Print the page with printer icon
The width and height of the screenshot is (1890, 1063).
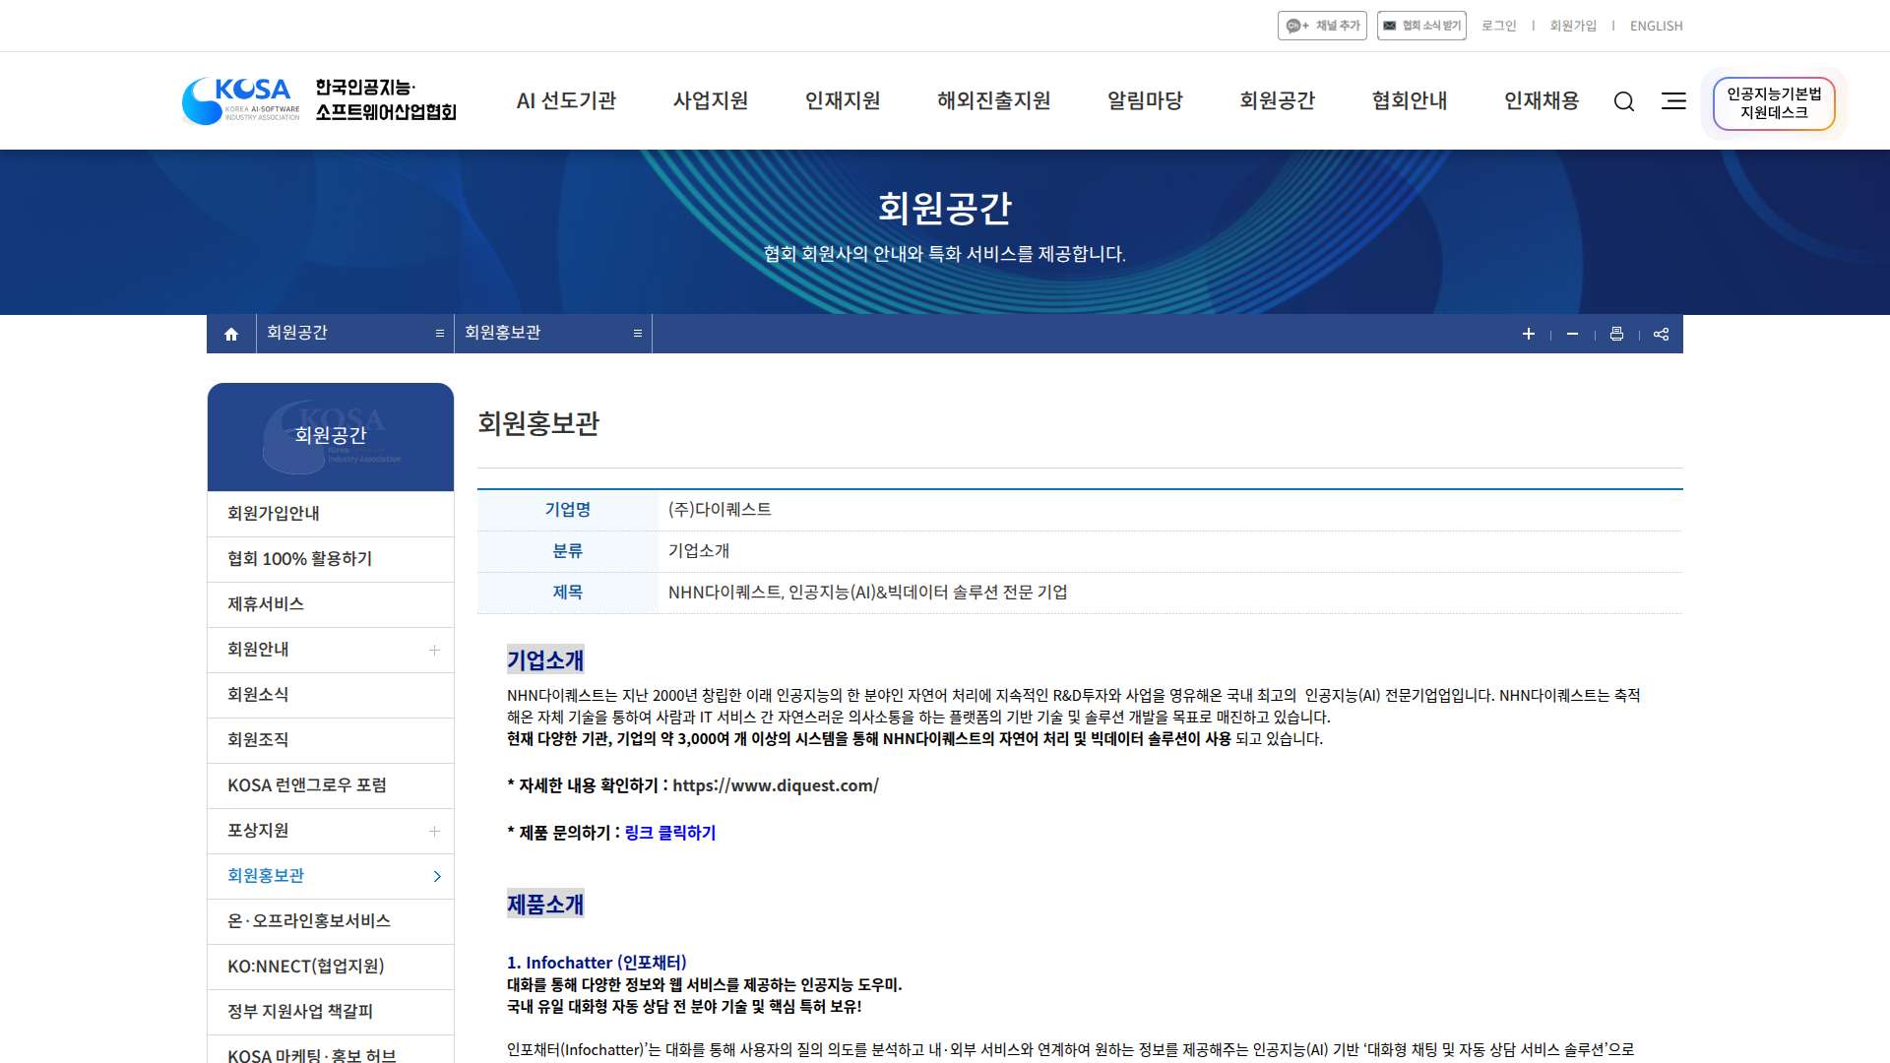click(x=1616, y=334)
